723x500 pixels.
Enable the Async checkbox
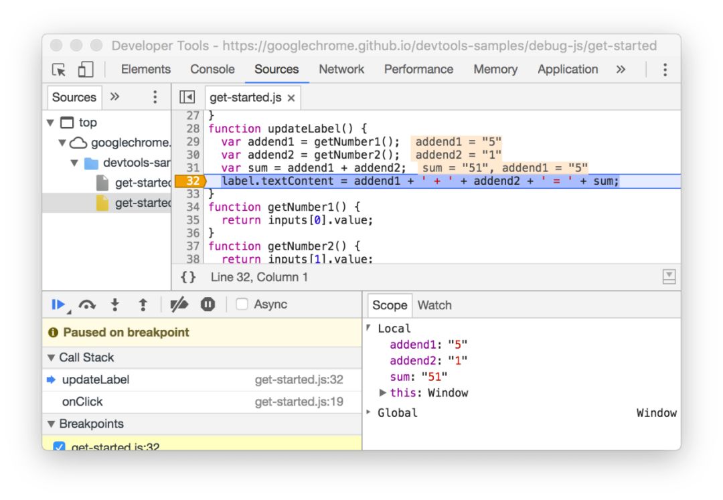coord(242,304)
